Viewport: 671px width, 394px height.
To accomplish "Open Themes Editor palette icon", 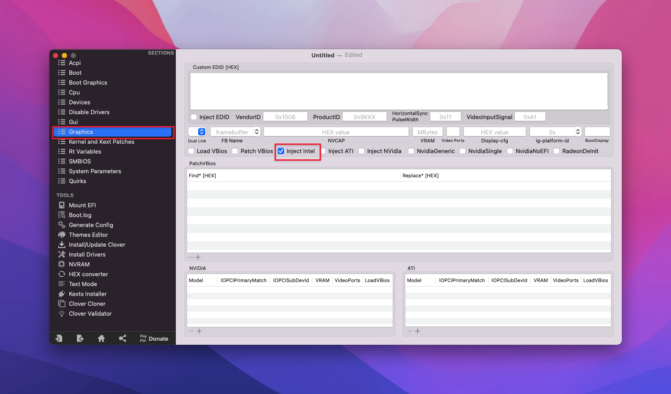I will (x=62, y=235).
